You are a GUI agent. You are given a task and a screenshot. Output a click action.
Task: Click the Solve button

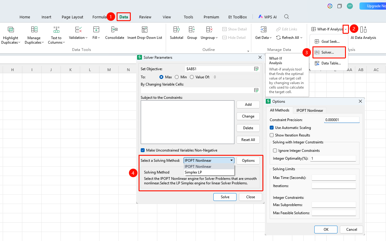coord(225,197)
